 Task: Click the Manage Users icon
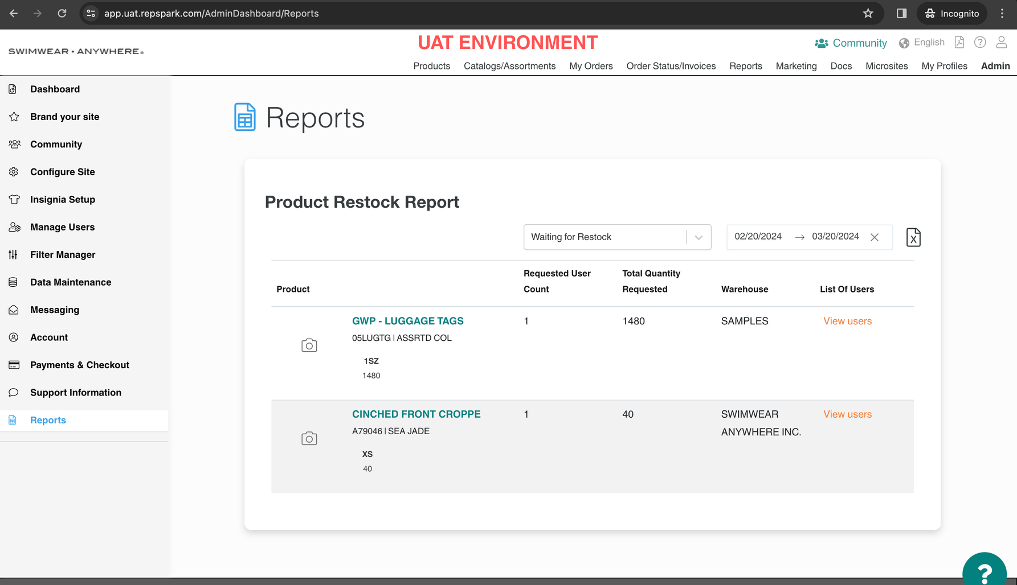pyautogui.click(x=15, y=227)
